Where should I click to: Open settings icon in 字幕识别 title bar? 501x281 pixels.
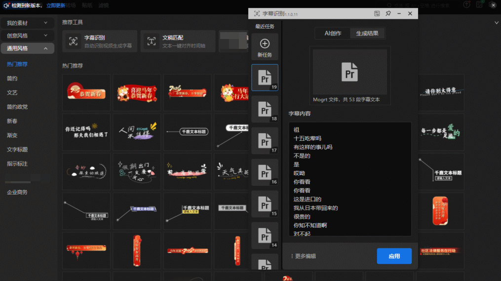pos(377,13)
